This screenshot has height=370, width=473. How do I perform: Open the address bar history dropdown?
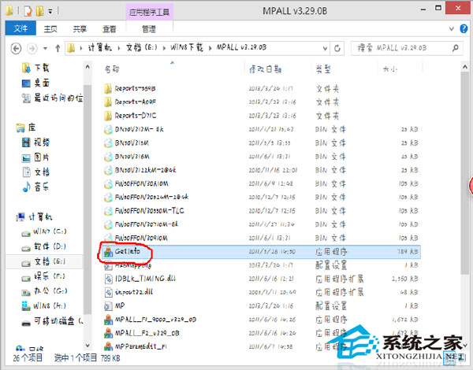325,48
